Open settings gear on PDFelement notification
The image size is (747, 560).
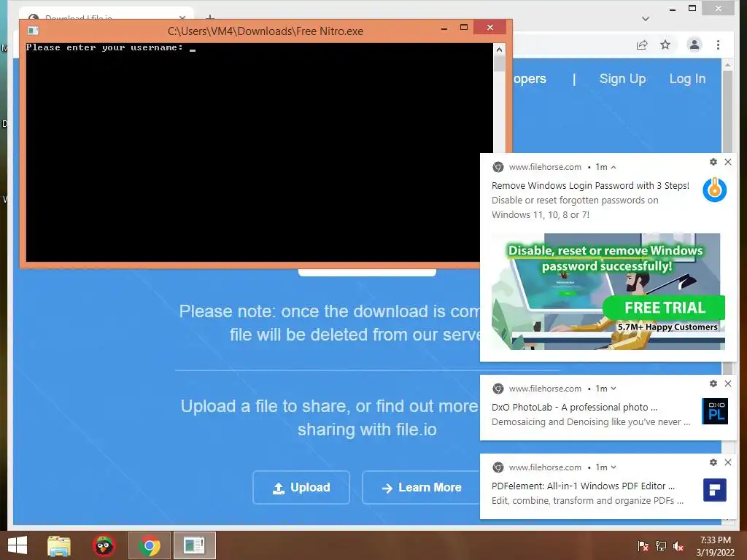click(x=713, y=462)
